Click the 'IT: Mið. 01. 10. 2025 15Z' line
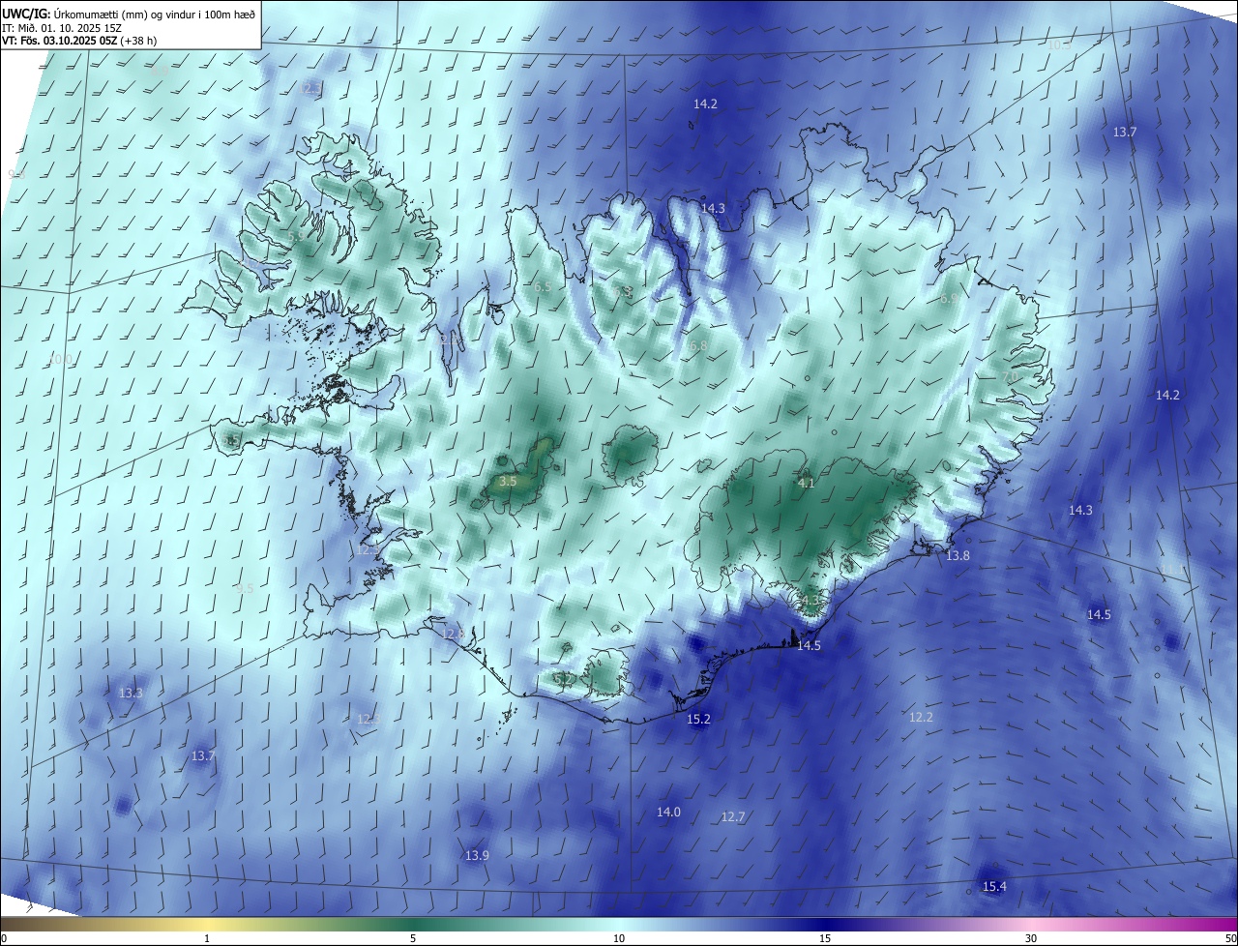Screen dimensions: 1238x946 click(x=62, y=27)
